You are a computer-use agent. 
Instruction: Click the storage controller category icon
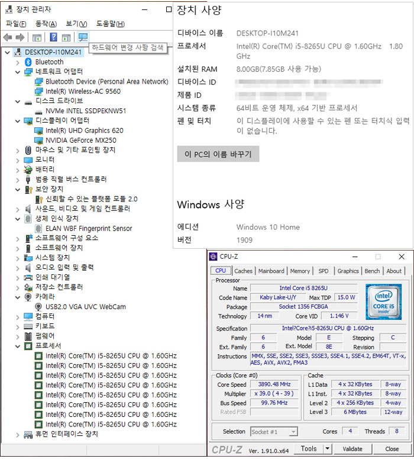coord(28,287)
